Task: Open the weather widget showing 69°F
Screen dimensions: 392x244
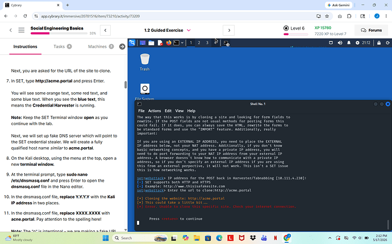Action: [x=19, y=238]
